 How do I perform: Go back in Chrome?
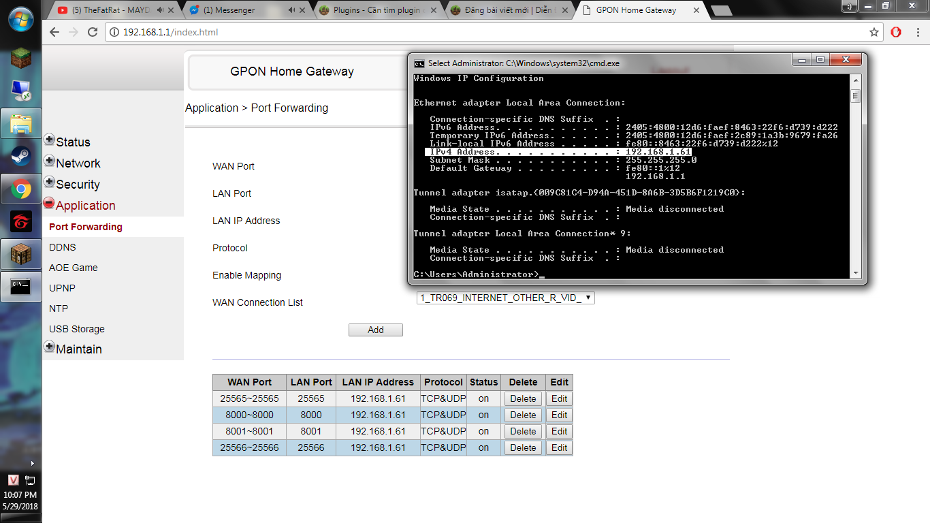tap(54, 32)
